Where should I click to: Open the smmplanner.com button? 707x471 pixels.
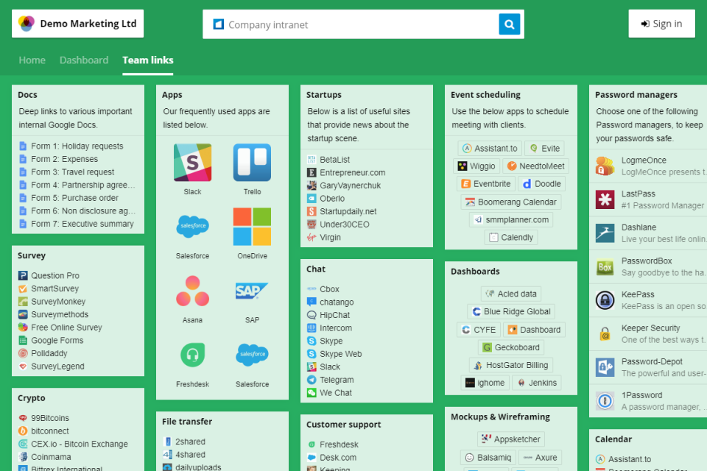pyautogui.click(x=511, y=219)
